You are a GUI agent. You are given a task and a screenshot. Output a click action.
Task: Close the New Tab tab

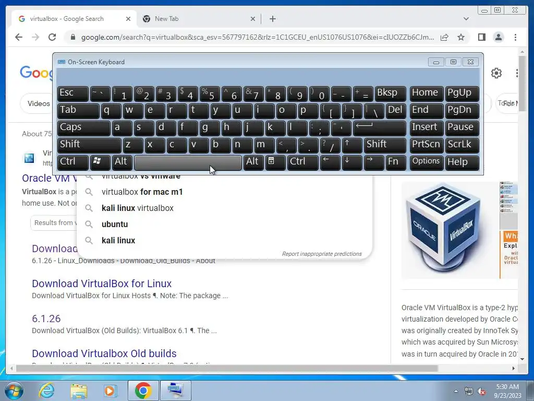click(x=253, y=19)
